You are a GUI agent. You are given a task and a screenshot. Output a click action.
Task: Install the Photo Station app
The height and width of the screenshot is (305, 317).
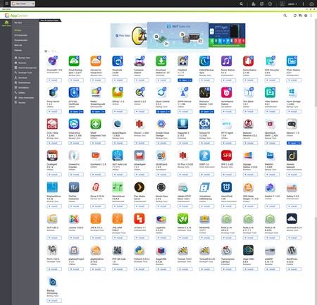click(x=294, y=80)
